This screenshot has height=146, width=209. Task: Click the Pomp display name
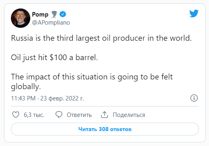pos(40,15)
